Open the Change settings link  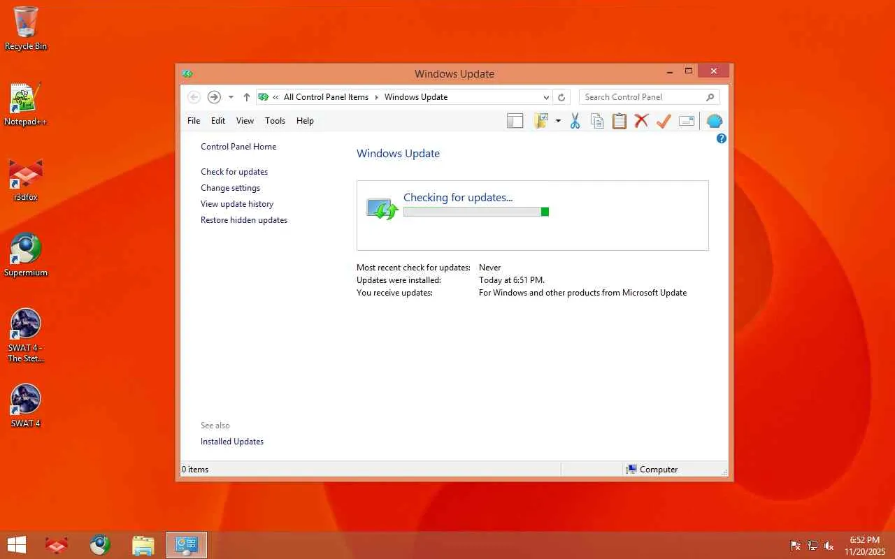[x=230, y=188]
